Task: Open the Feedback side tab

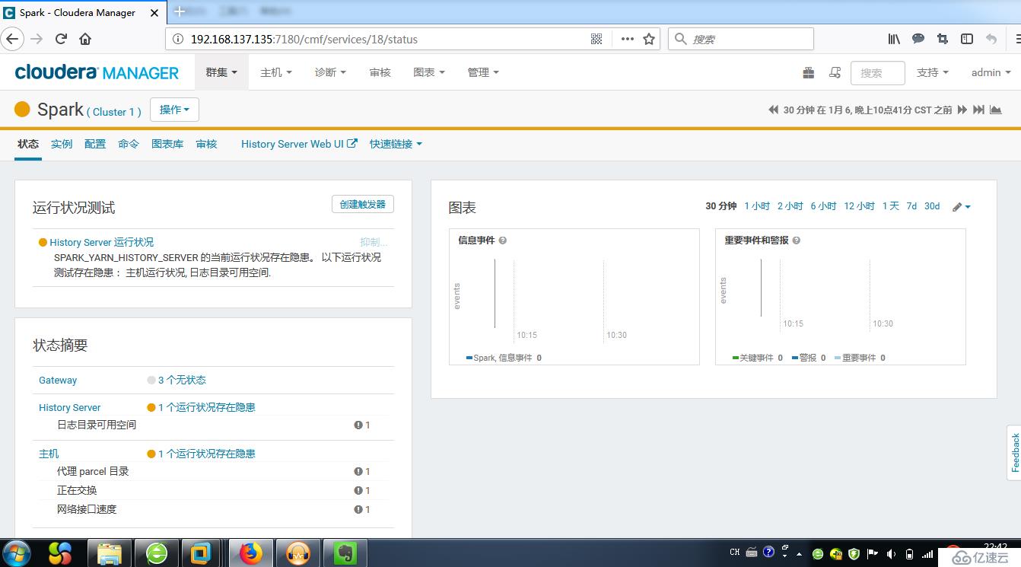Action: coord(1014,453)
